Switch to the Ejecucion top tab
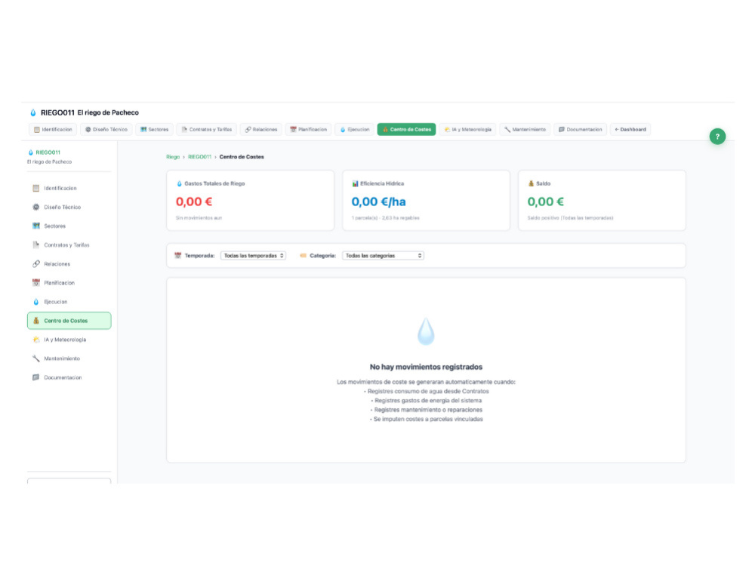 click(x=354, y=130)
